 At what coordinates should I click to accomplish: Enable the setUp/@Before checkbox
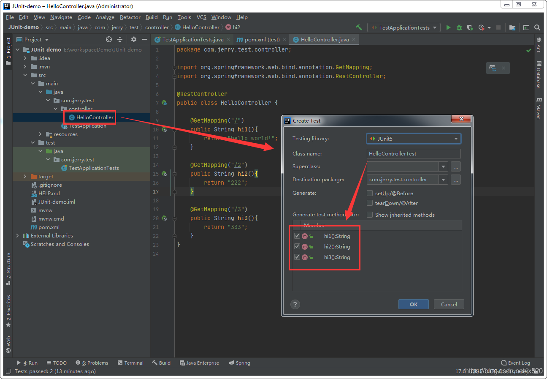coord(370,193)
